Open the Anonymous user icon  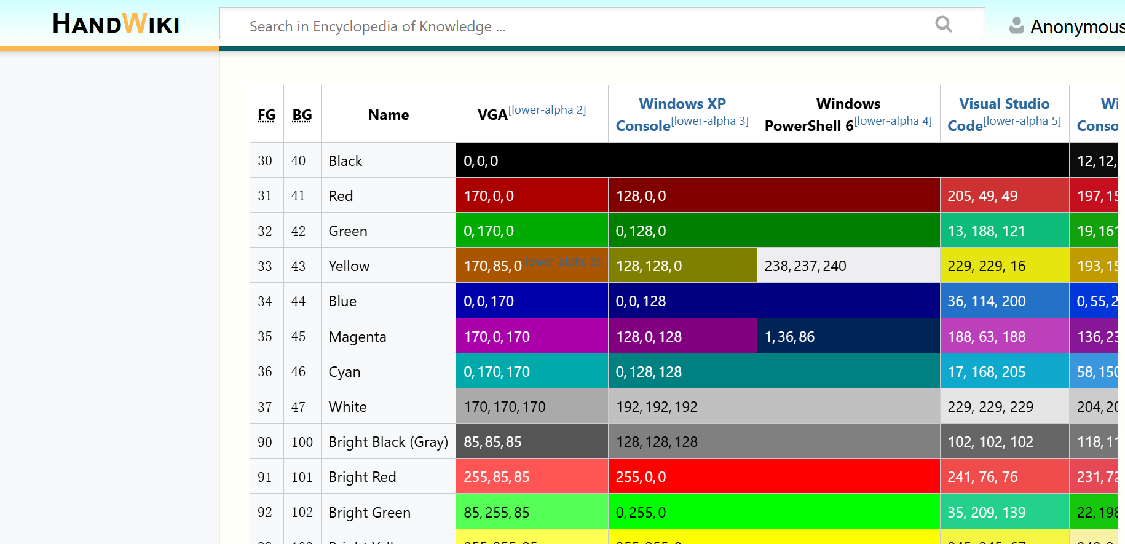coord(1016,25)
